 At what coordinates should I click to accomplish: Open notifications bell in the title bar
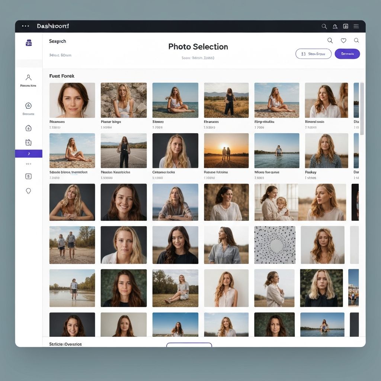335,26
